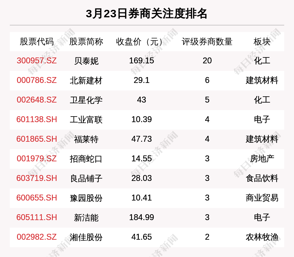Select stock code 002648.SZ
294x257 pixels.
click(x=37, y=100)
